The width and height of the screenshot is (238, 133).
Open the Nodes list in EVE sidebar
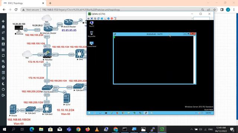tap(3, 27)
